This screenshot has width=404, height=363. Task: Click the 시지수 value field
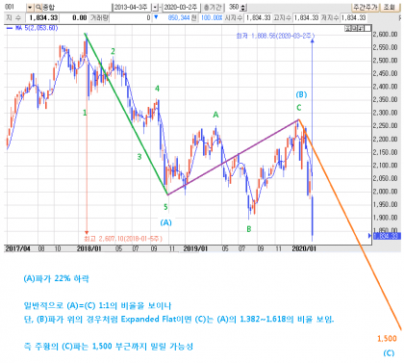pos(258,17)
